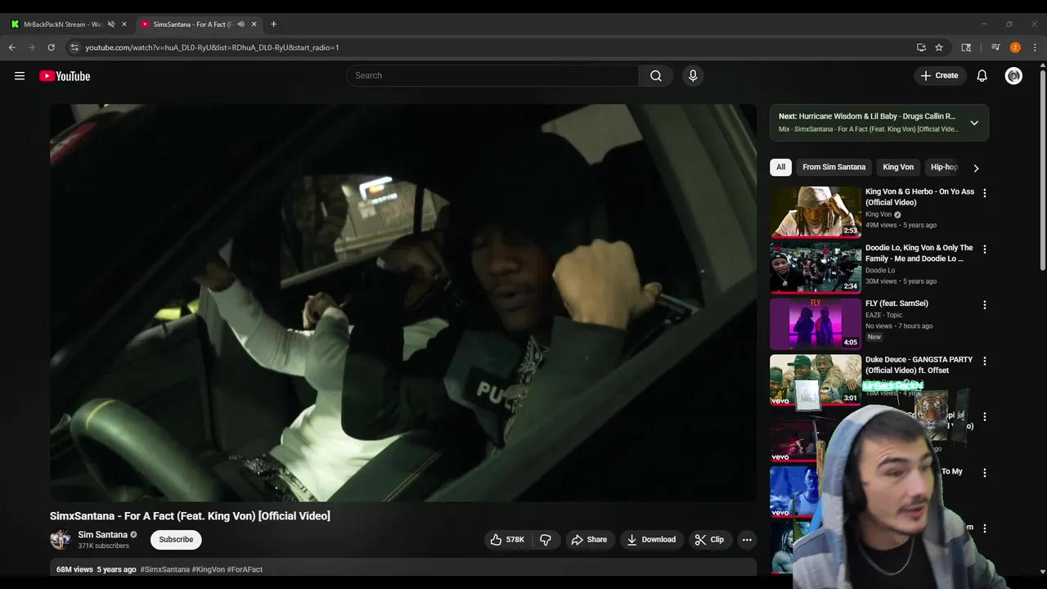
Task: Mute the SimxSantana tab audio
Action: pyautogui.click(x=240, y=25)
